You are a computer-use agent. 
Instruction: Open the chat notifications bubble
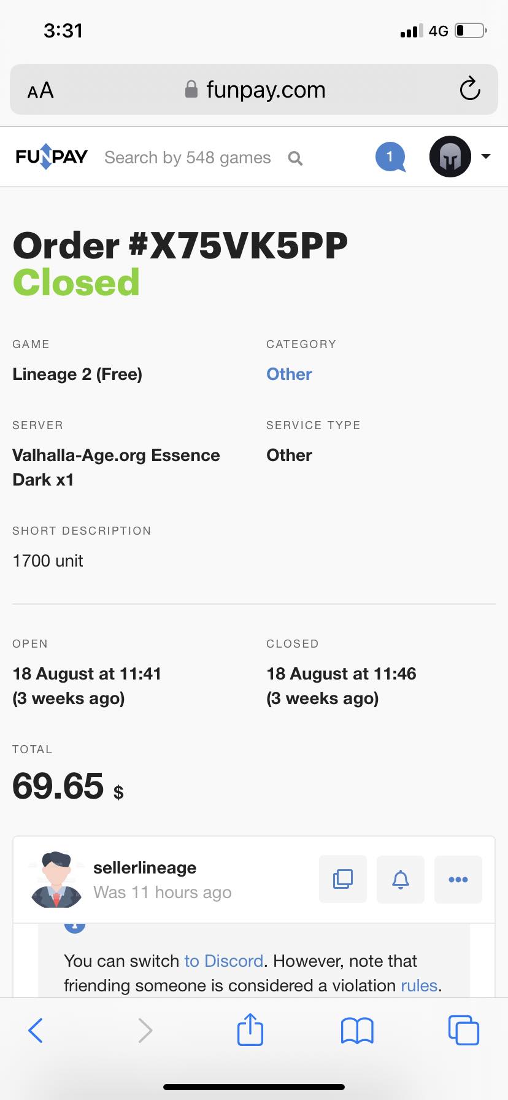pos(390,157)
